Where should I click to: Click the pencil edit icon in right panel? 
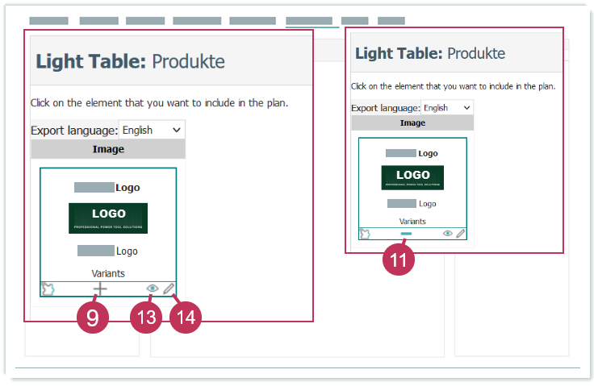(x=461, y=234)
